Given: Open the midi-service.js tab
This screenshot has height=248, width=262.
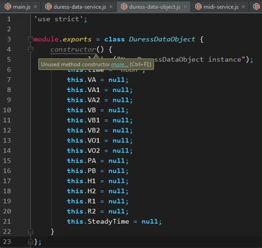Looking at the screenshot, I should (x=221, y=7).
